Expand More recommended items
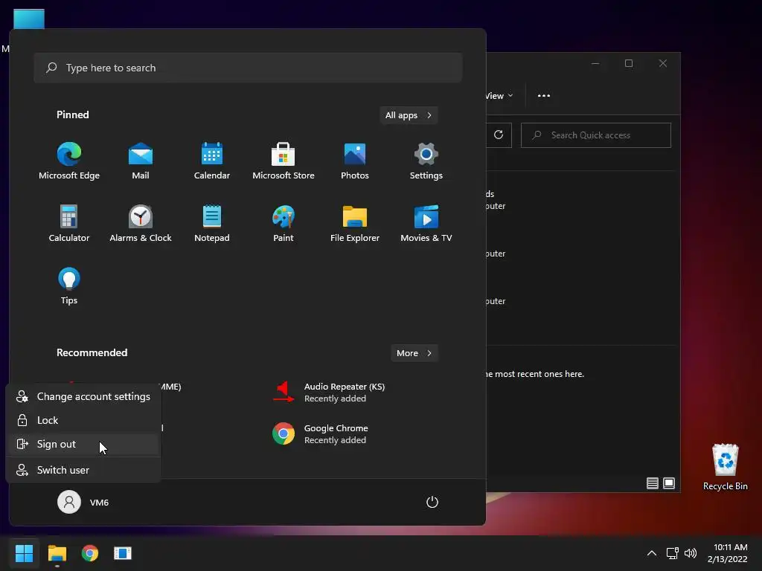 click(414, 353)
